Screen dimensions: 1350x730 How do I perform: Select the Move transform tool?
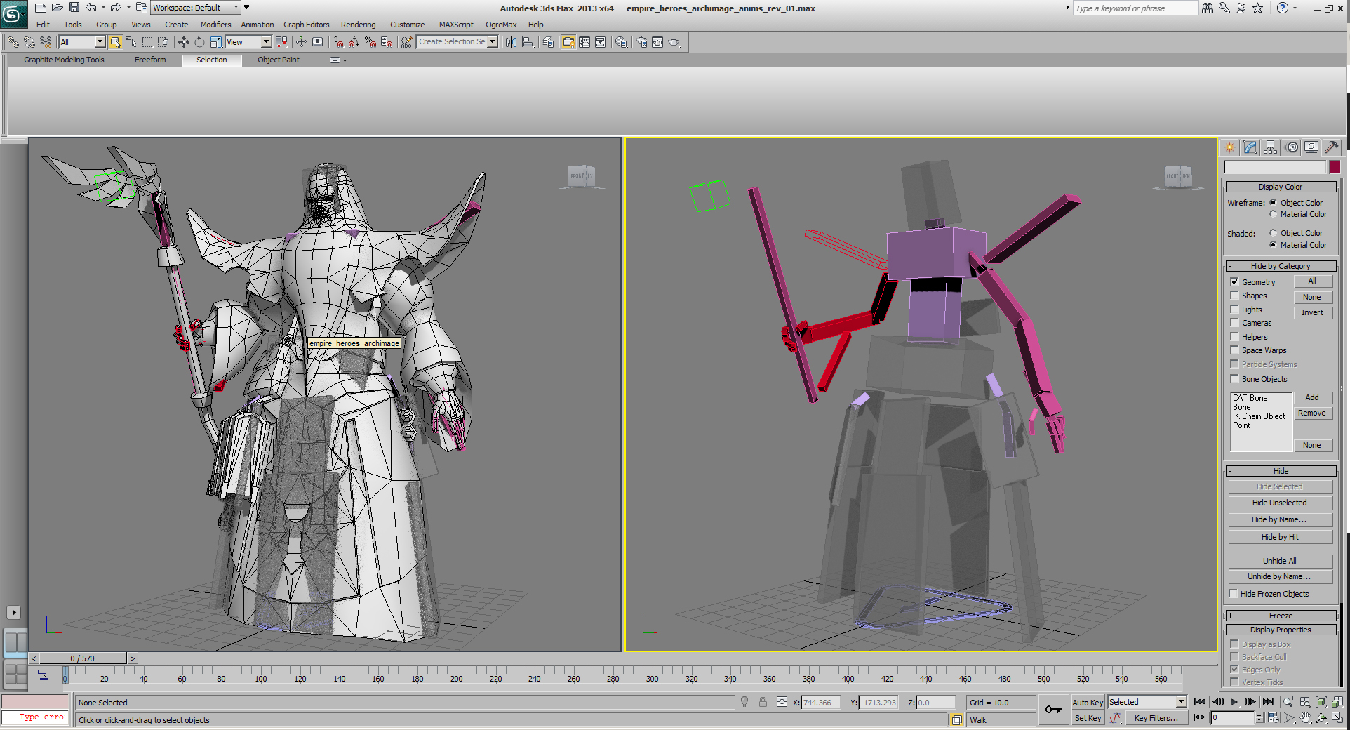coord(183,42)
